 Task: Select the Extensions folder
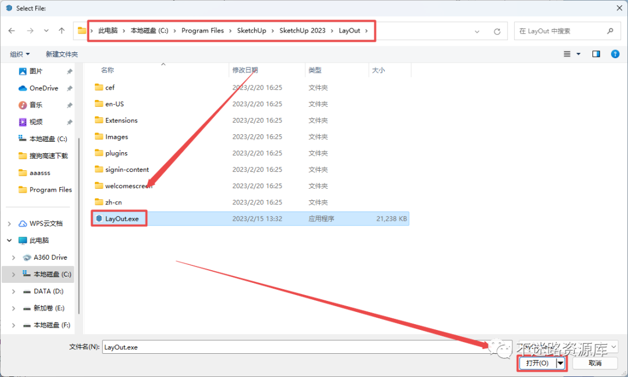coord(121,120)
